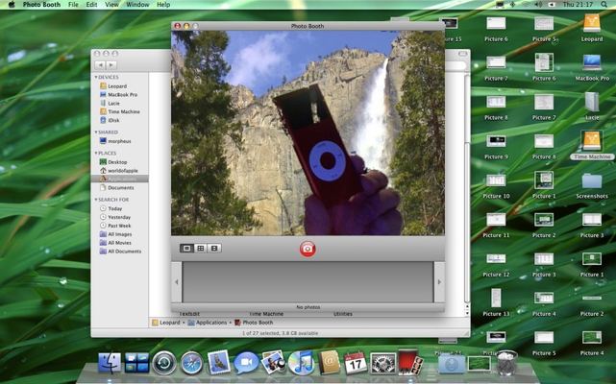Select movie clip mode in Photo Booth
This screenshot has height=384, width=616.
pyautogui.click(x=214, y=248)
